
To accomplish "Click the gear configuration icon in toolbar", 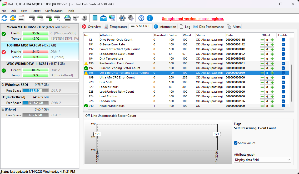I will [122, 18].
